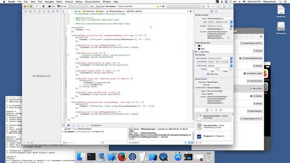The width and height of the screenshot is (290, 163).
Task: Jump to previous issue arrow
Action: point(188,11)
